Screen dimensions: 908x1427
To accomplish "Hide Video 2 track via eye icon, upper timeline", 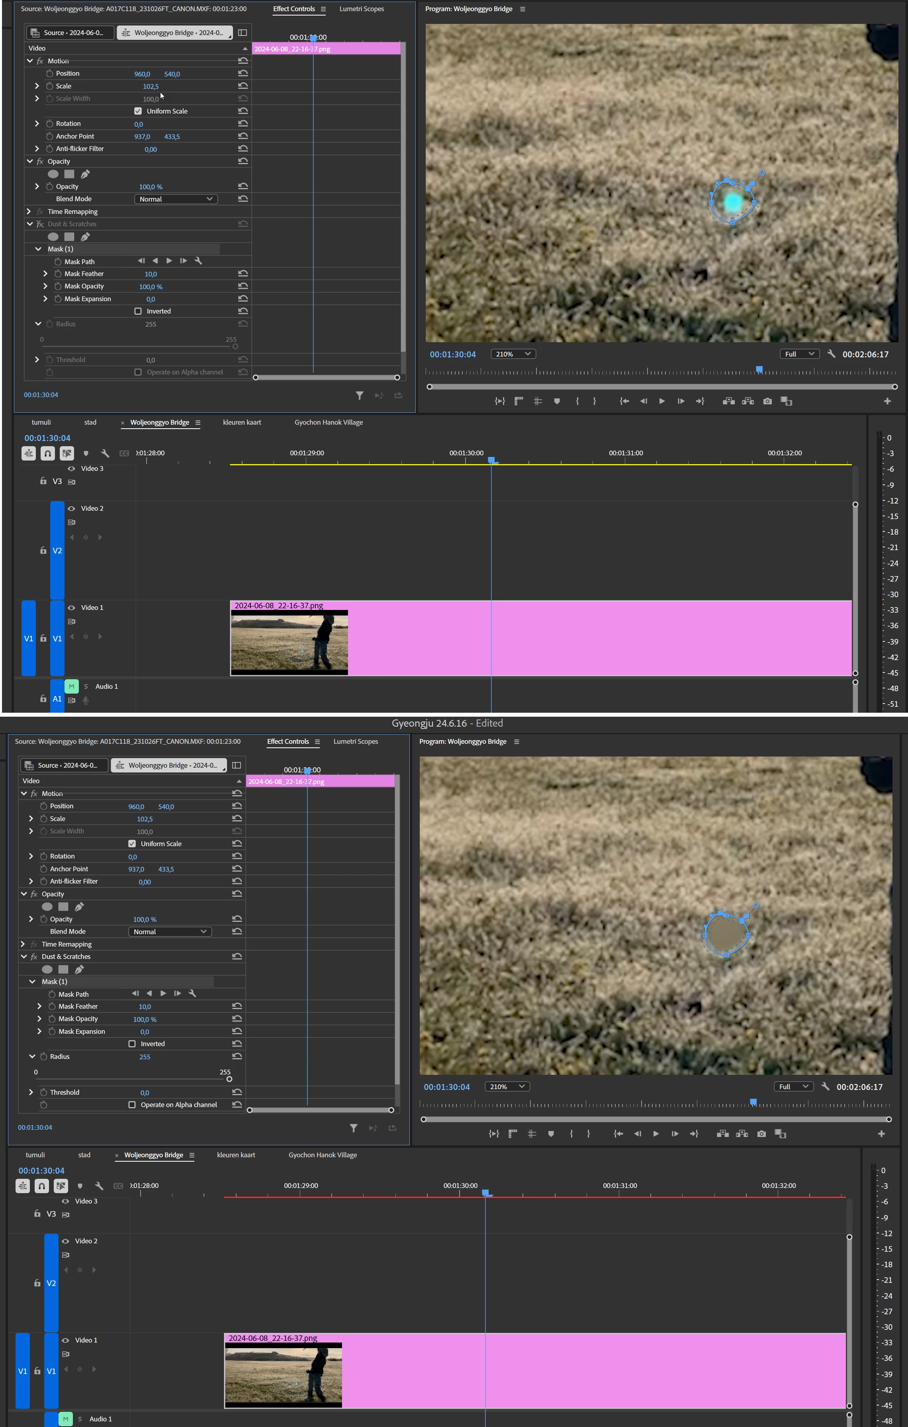I will pyautogui.click(x=72, y=508).
